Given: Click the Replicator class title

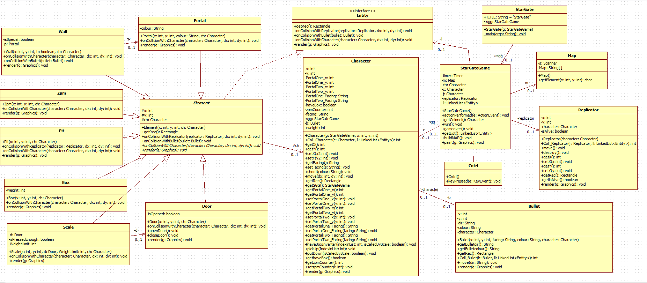Looking at the screenshot, I should tap(588, 110).
